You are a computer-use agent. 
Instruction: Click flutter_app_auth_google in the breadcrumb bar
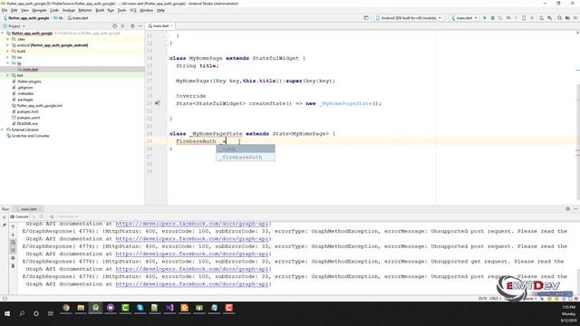26,18
